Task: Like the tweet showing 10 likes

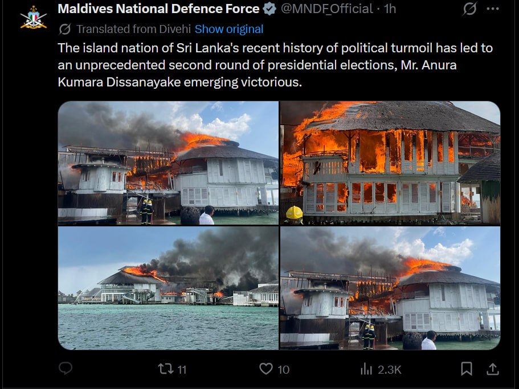Action: 274,369
